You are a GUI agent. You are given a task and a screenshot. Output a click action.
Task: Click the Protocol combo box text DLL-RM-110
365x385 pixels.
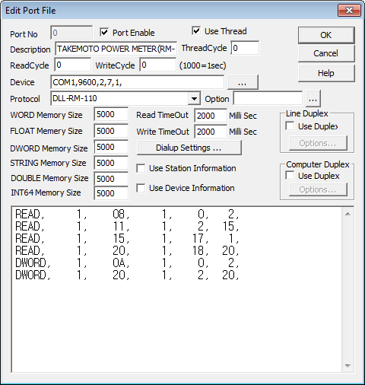click(75, 98)
